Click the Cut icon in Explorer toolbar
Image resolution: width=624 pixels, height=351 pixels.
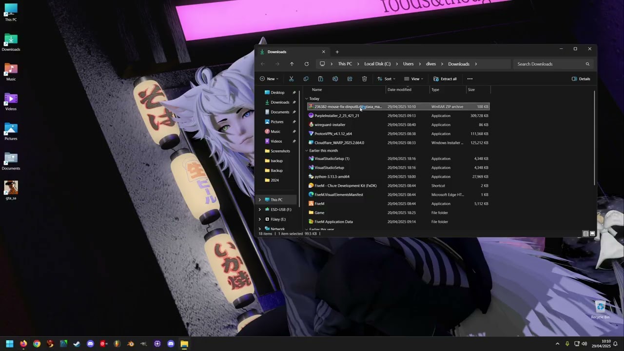tap(291, 78)
